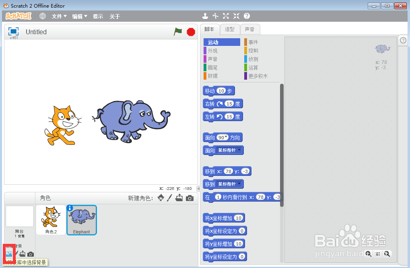Click the cat sprite on the stage

pos(63,126)
